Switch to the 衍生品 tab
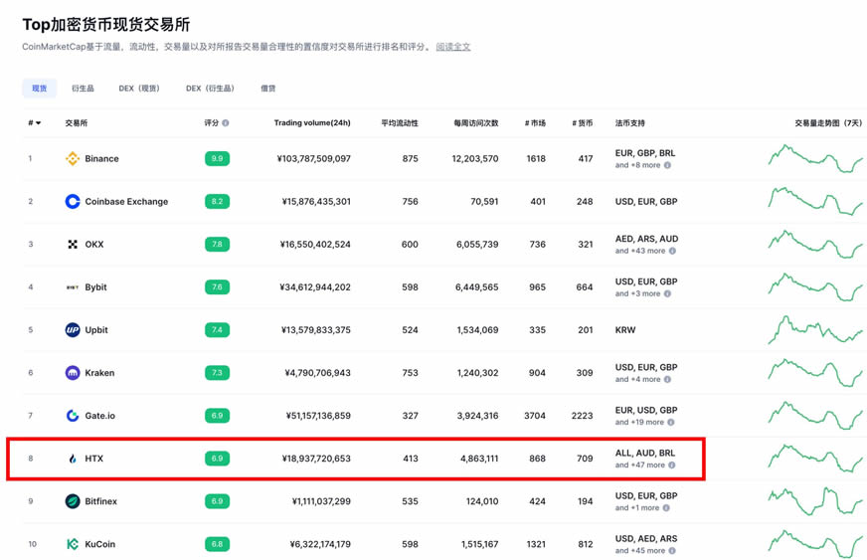Screen dimensions: 867x560 (x=83, y=89)
